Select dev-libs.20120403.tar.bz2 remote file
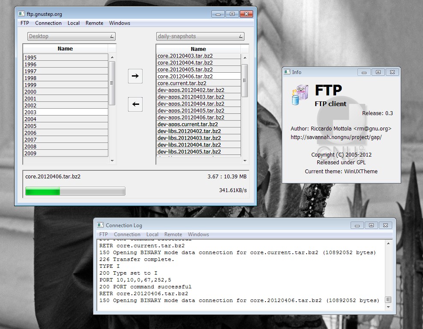This screenshot has height=329, width=423. 199,138
